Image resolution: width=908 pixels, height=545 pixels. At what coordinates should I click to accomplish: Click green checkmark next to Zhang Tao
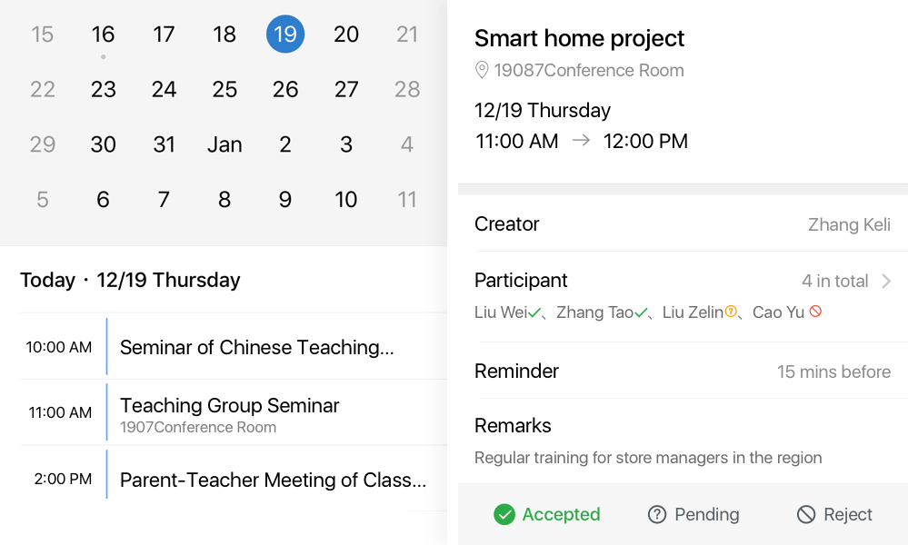pyautogui.click(x=642, y=312)
